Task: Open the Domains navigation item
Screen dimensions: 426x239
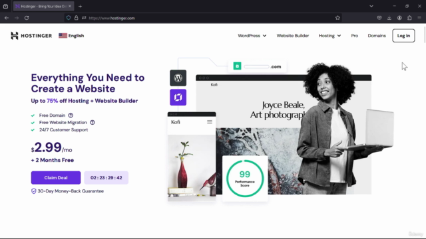Action: coord(377,36)
